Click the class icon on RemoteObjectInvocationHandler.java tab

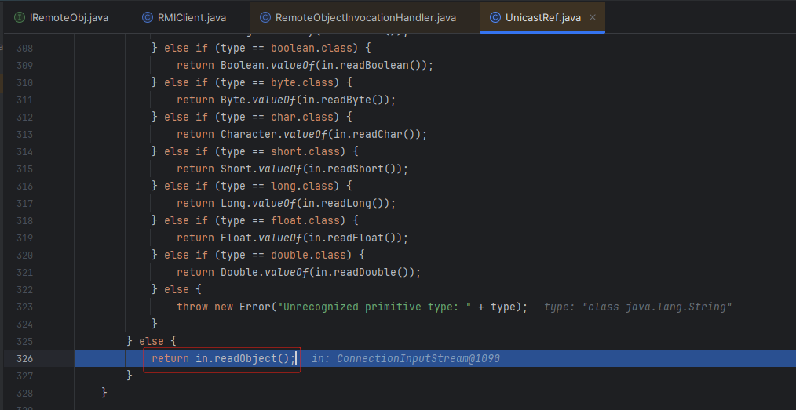[x=265, y=17]
